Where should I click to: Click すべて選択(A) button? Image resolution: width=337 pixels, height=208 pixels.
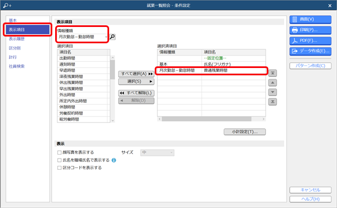coord(136,74)
